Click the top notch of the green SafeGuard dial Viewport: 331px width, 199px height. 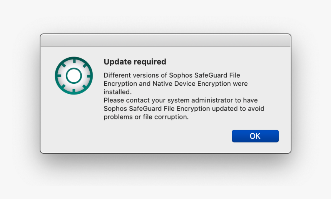click(x=74, y=61)
